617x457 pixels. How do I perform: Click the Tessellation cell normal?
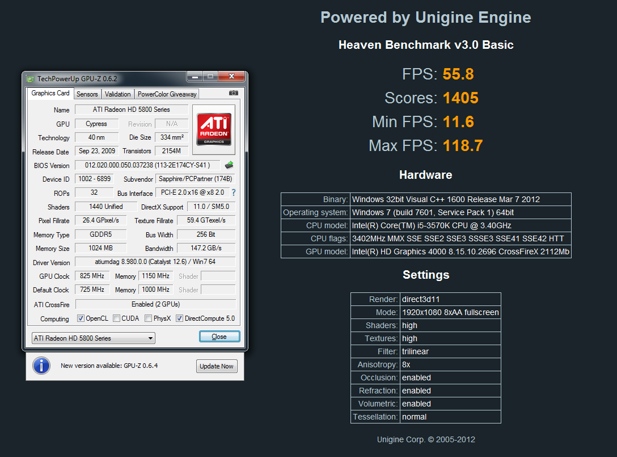450,417
